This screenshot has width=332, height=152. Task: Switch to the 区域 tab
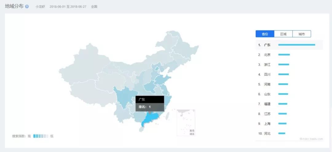coord(283,34)
